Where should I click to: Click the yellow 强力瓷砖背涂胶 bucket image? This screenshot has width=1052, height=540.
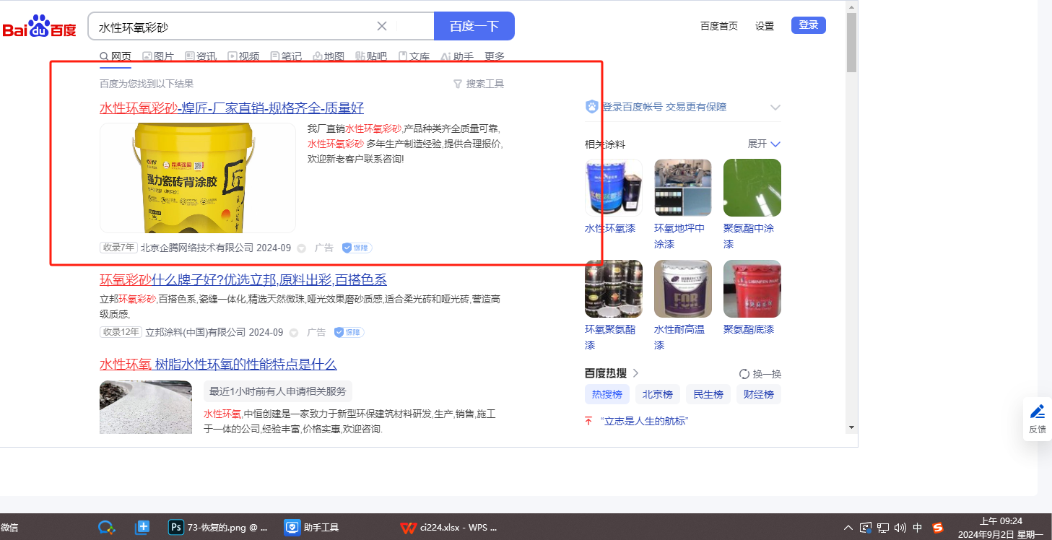[x=198, y=178]
